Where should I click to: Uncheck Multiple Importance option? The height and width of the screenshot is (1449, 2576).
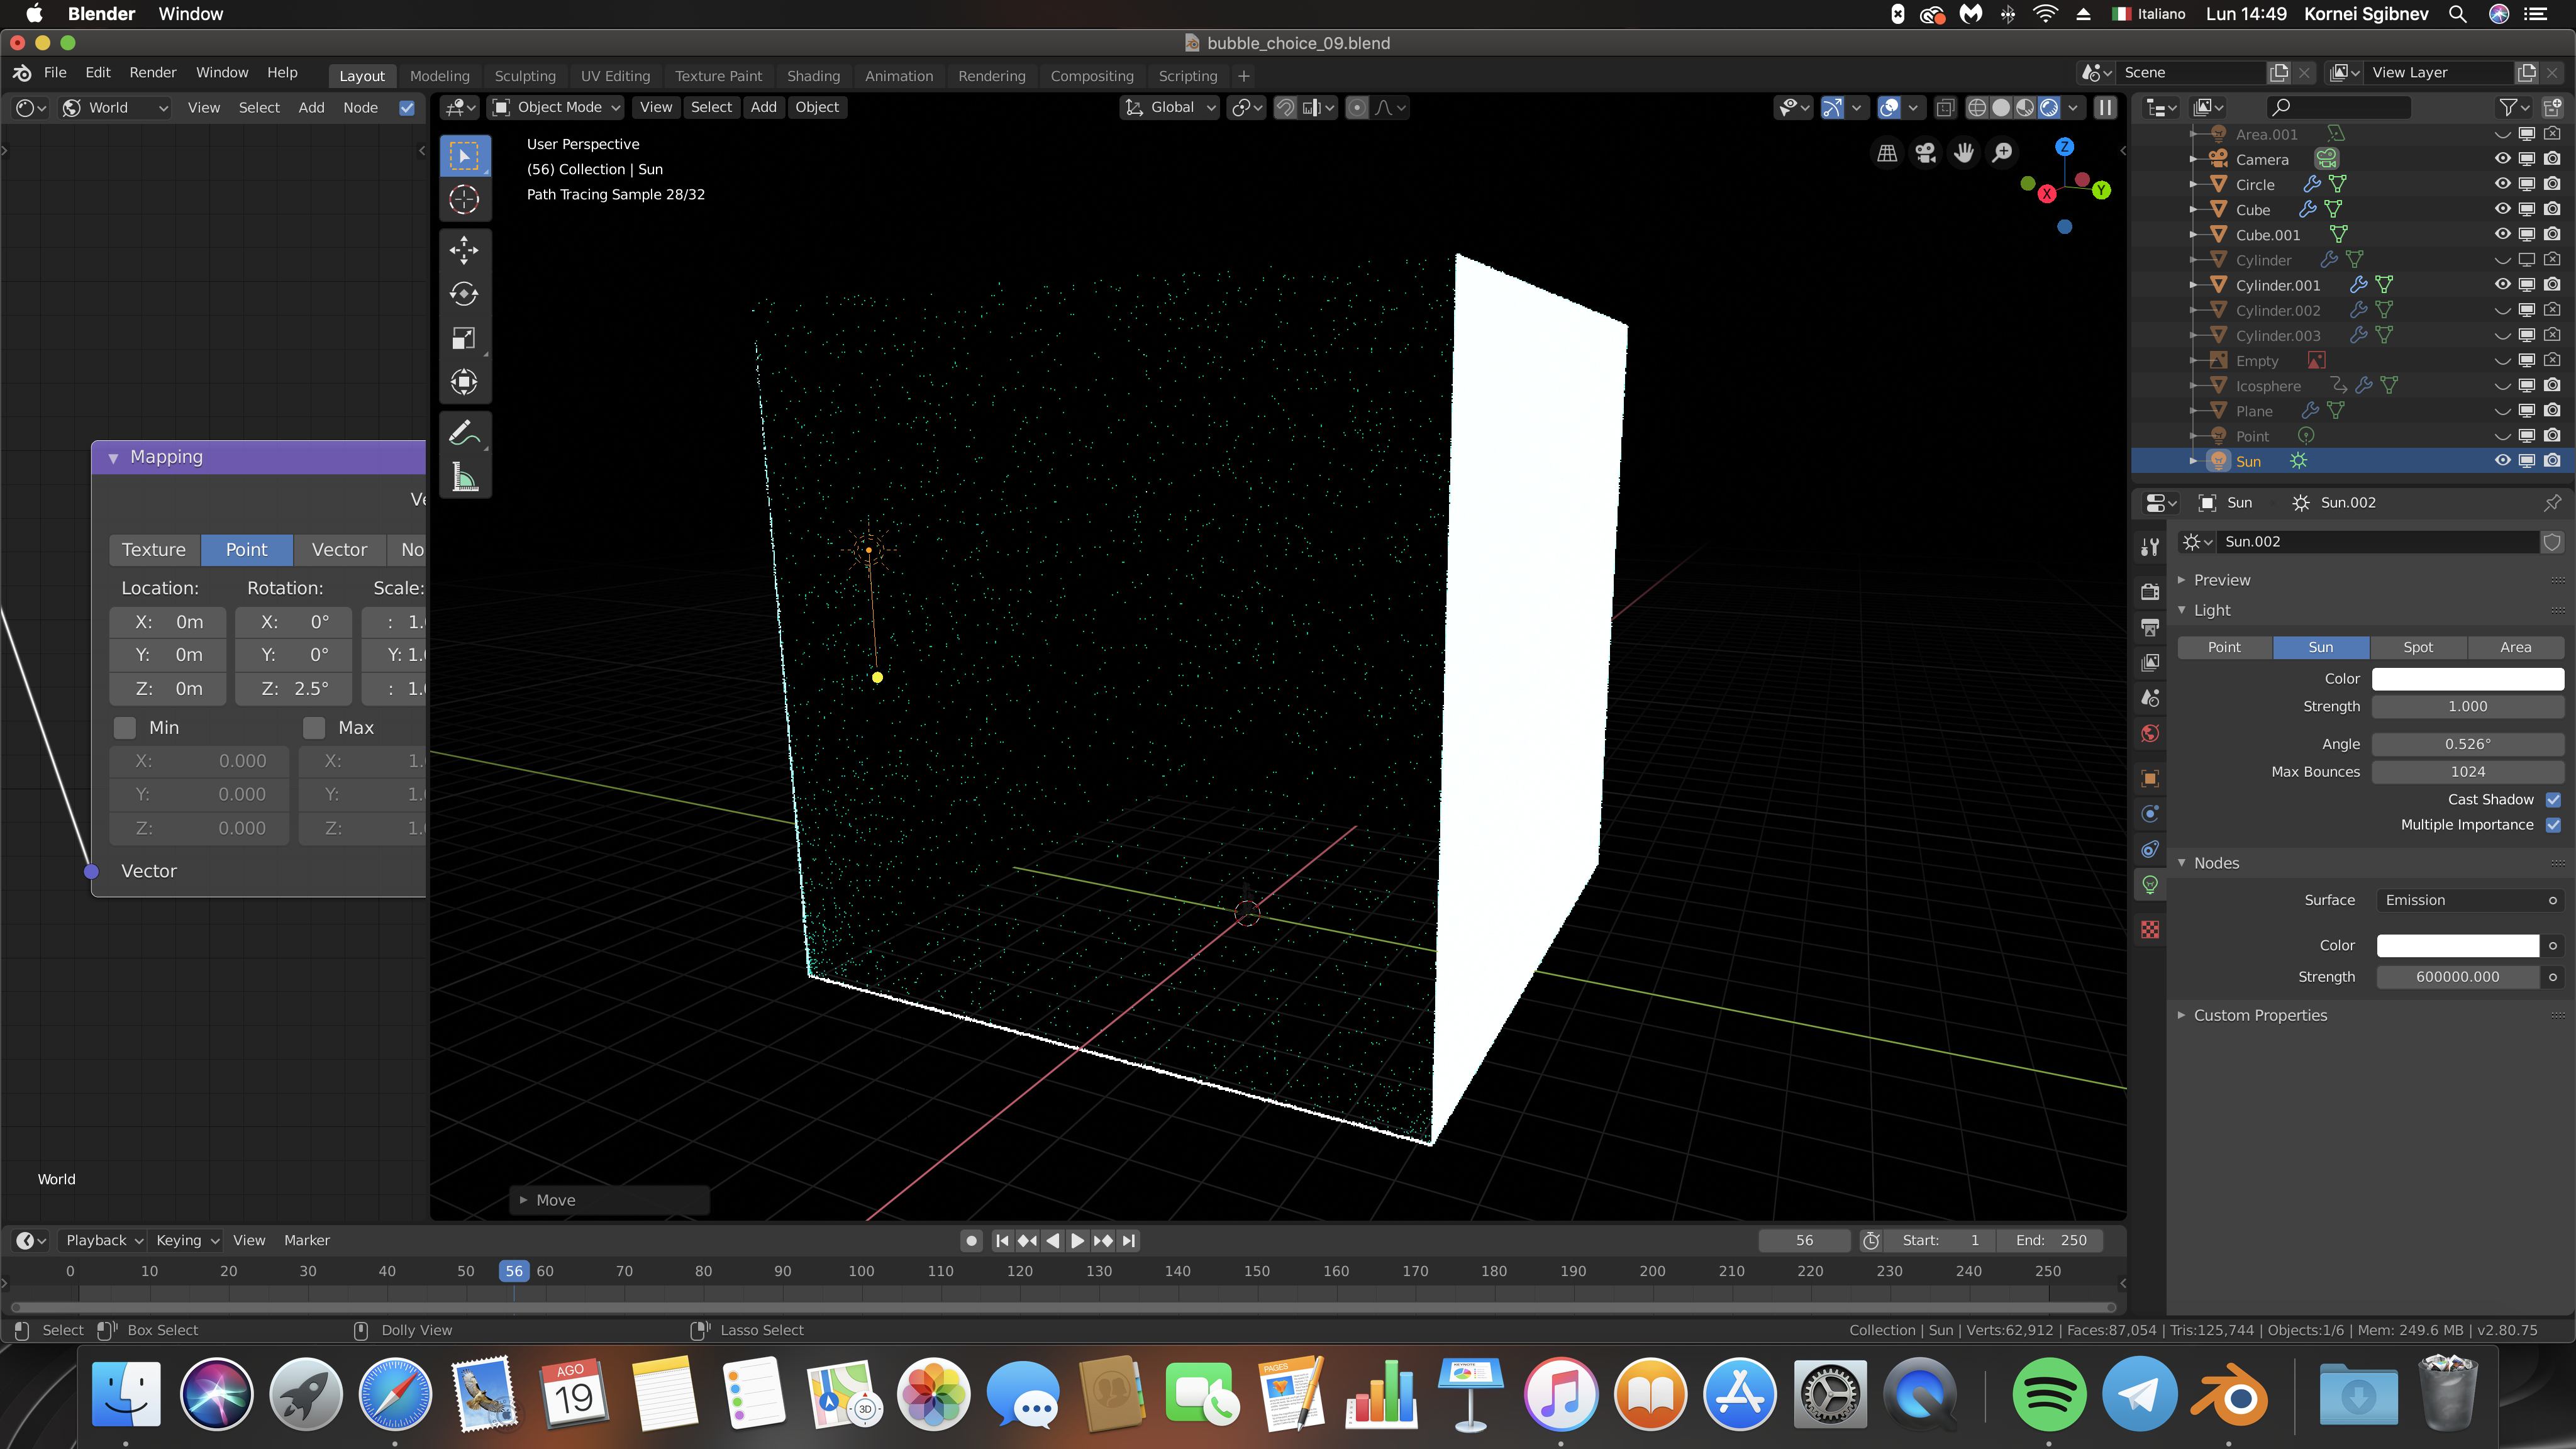tap(2553, 825)
